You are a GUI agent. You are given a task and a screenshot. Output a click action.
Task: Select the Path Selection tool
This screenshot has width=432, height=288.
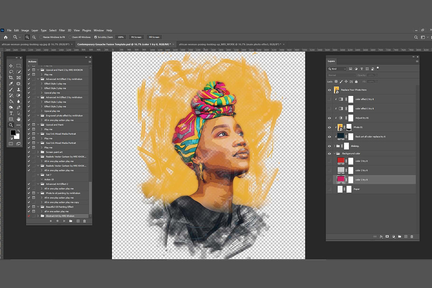pos(18,113)
